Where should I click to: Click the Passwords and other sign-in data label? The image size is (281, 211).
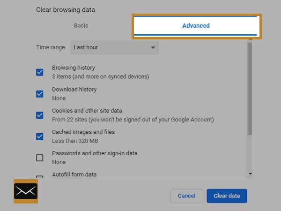click(95, 153)
